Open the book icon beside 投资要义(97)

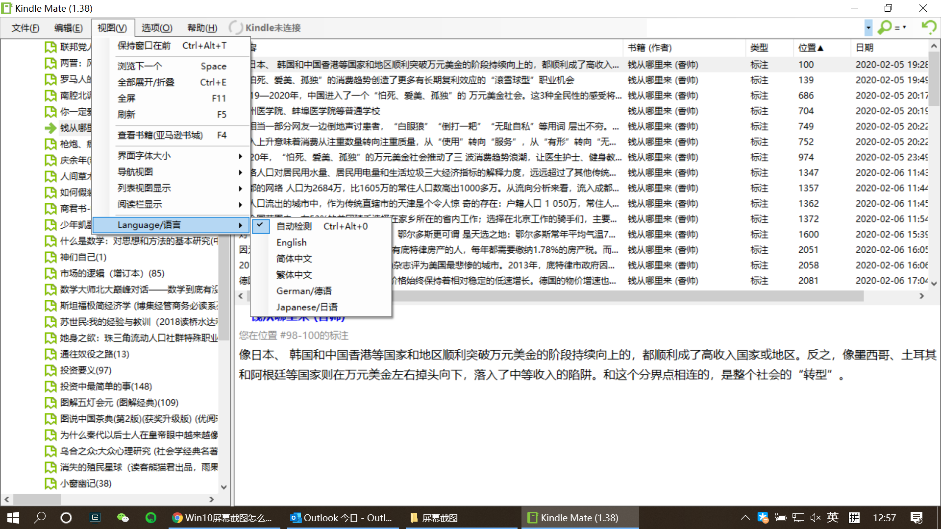tap(50, 370)
